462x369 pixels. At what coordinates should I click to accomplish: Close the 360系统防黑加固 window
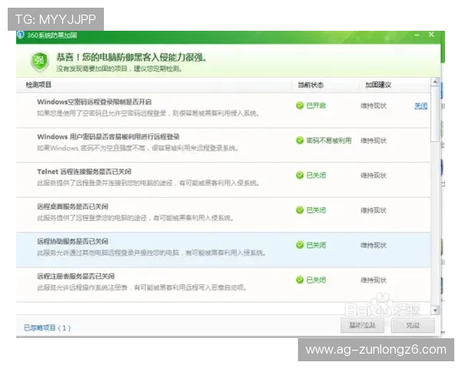(x=431, y=35)
